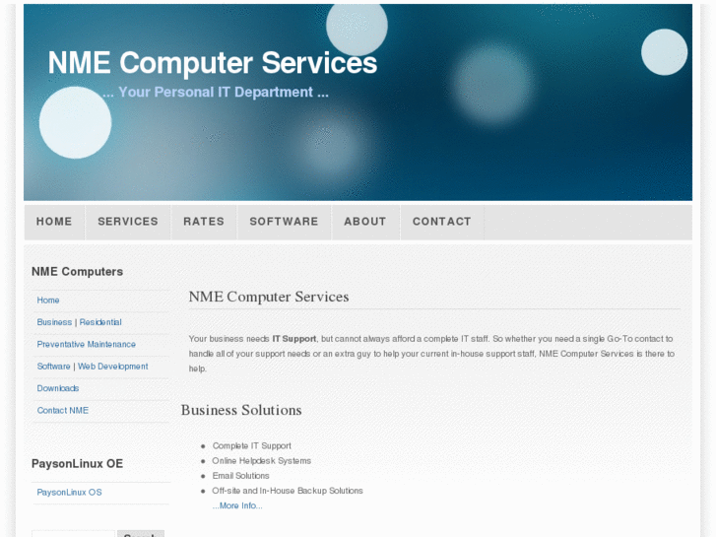Select SOFTWARE in the navigation bar
The height and width of the screenshot is (537, 716).
pyautogui.click(x=284, y=222)
